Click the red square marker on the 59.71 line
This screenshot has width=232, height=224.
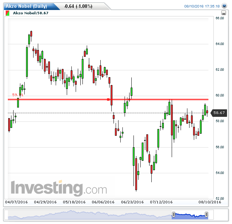click(x=108, y=99)
